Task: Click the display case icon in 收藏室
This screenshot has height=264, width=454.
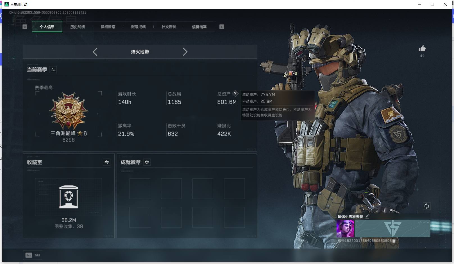Action: 68,197
